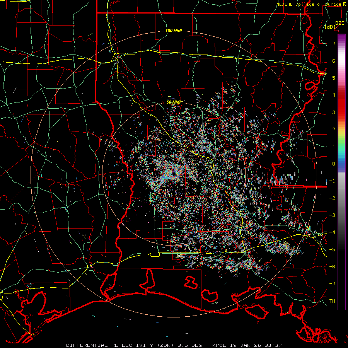
Task: Click the -7 value on the scale
Action: pos(332,284)
